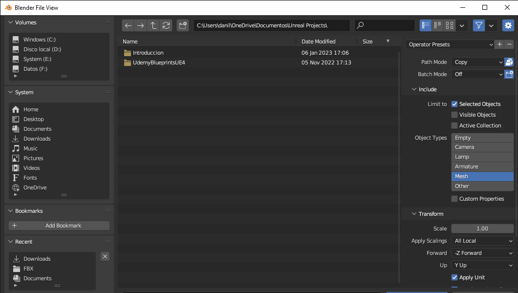Create a new directory
This screenshot has height=293, width=518.
(183, 25)
